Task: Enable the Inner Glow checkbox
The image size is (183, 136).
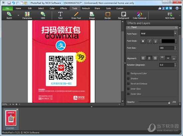Action: point(128,89)
